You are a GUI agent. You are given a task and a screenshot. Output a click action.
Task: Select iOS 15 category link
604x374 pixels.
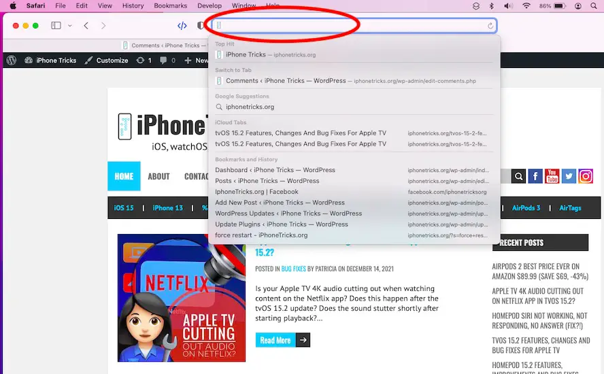pos(124,208)
